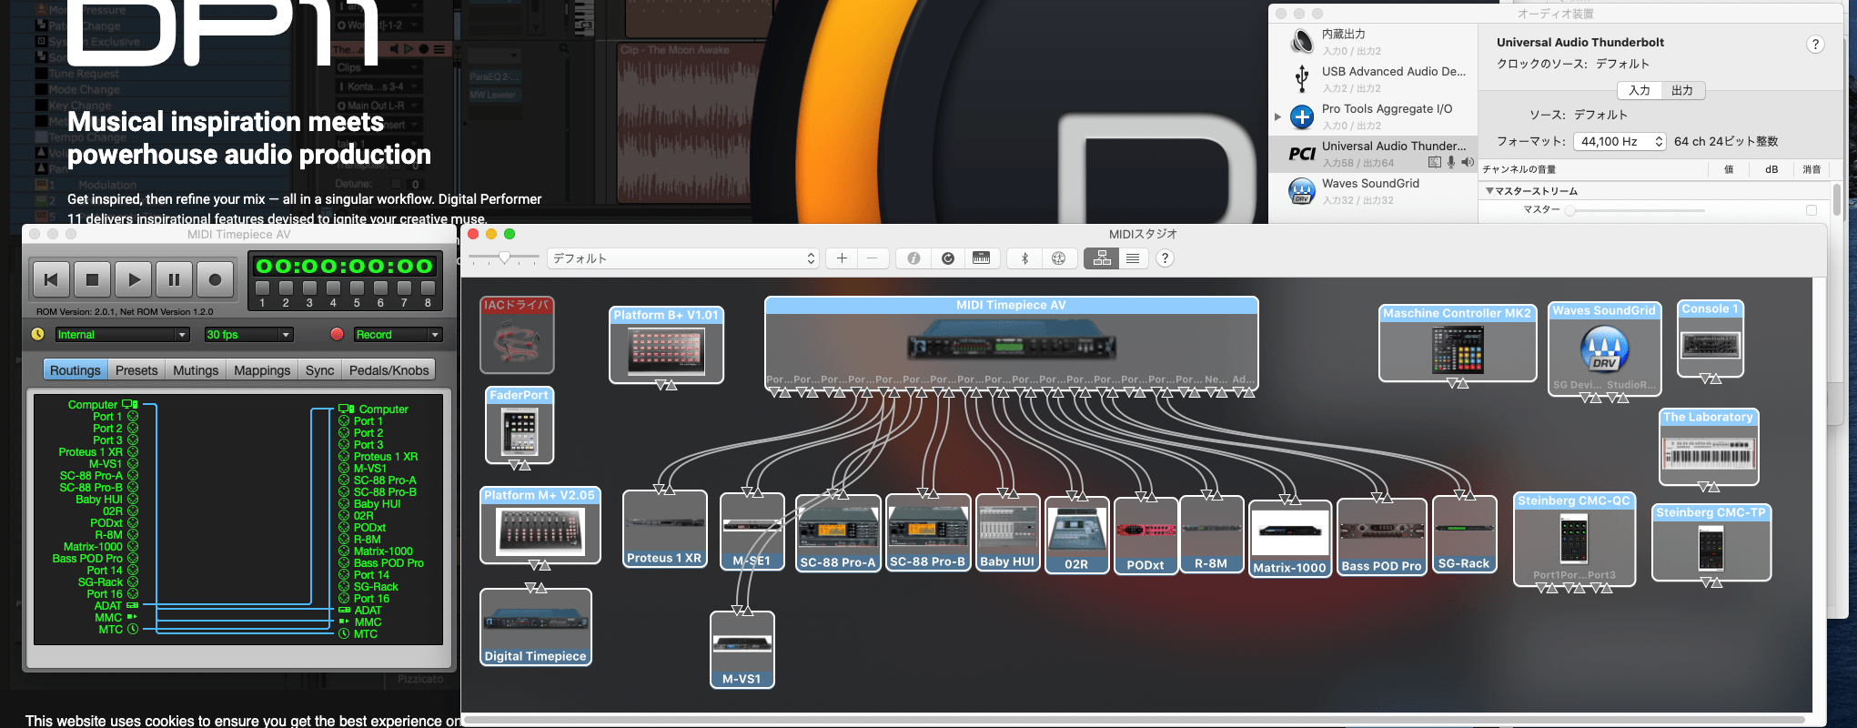The image size is (1857, 728).
Task: Select the Proteus 1 XR device
Action: (664, 529)
